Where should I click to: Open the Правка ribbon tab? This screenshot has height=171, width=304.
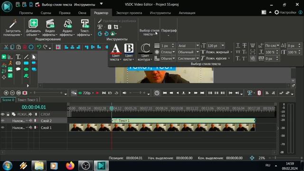(65, 13)
